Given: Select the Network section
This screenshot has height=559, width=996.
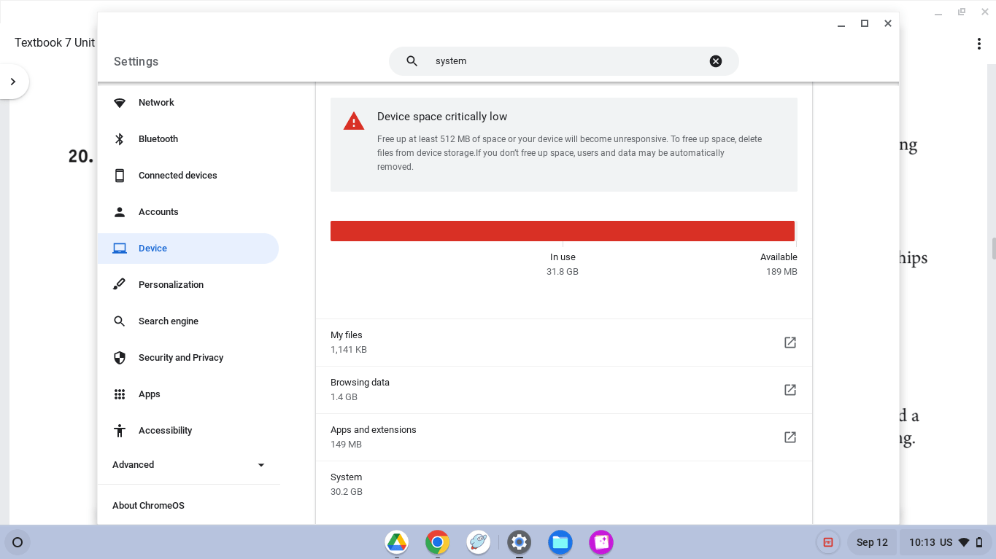Looking at the screenshot, I should tap(156, 102).
